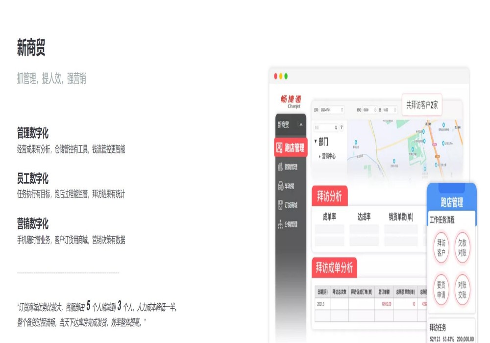490x343 pixels.
Task: Click the 跑店管理 store-visit icon in sidebar
Action: pyautogui.click(x=279, y=147)
